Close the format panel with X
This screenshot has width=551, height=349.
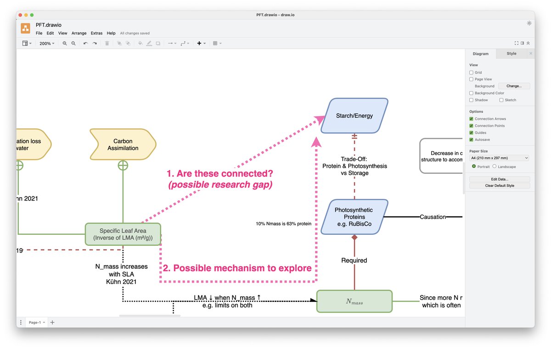(531, 54)
